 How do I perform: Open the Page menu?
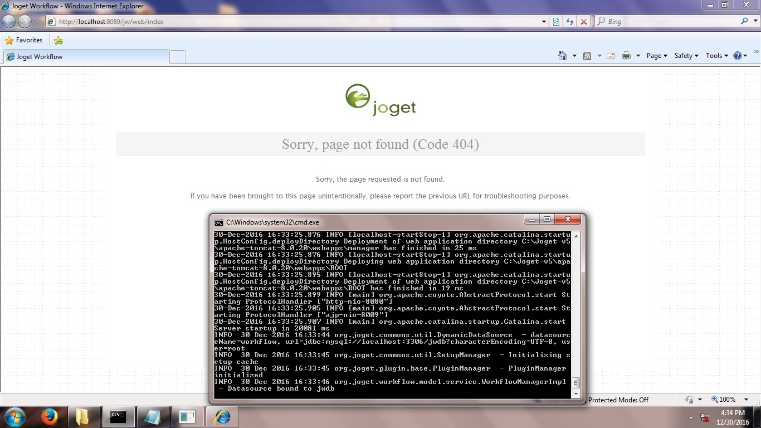click(657, 56)
